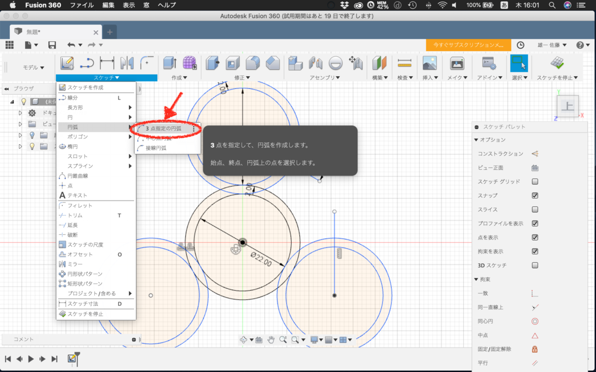The height and width of the screenshot is (372, 596).
Task: Click the sketch feature in timeline
Action: click(x=72, y=358)
